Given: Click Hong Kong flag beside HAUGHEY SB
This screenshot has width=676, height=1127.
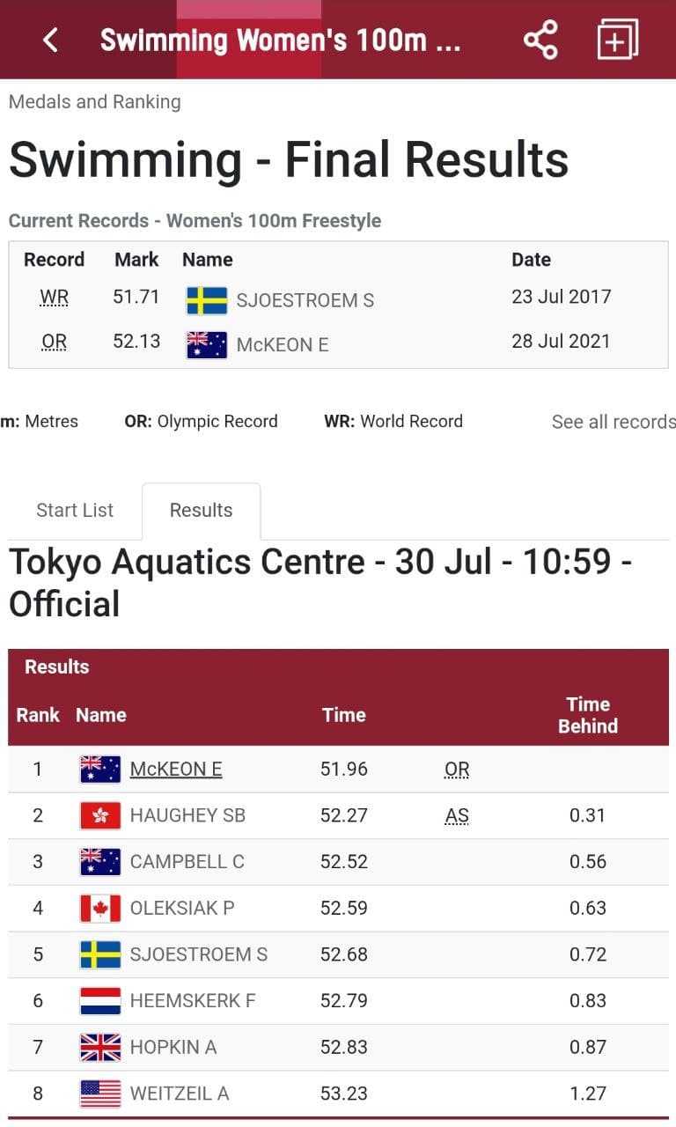Looking at the screenshot, I should coord(100,815).
